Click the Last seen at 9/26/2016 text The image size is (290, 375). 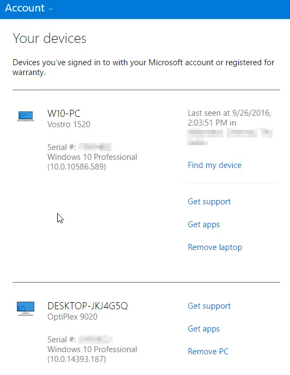tap(229, 118)
